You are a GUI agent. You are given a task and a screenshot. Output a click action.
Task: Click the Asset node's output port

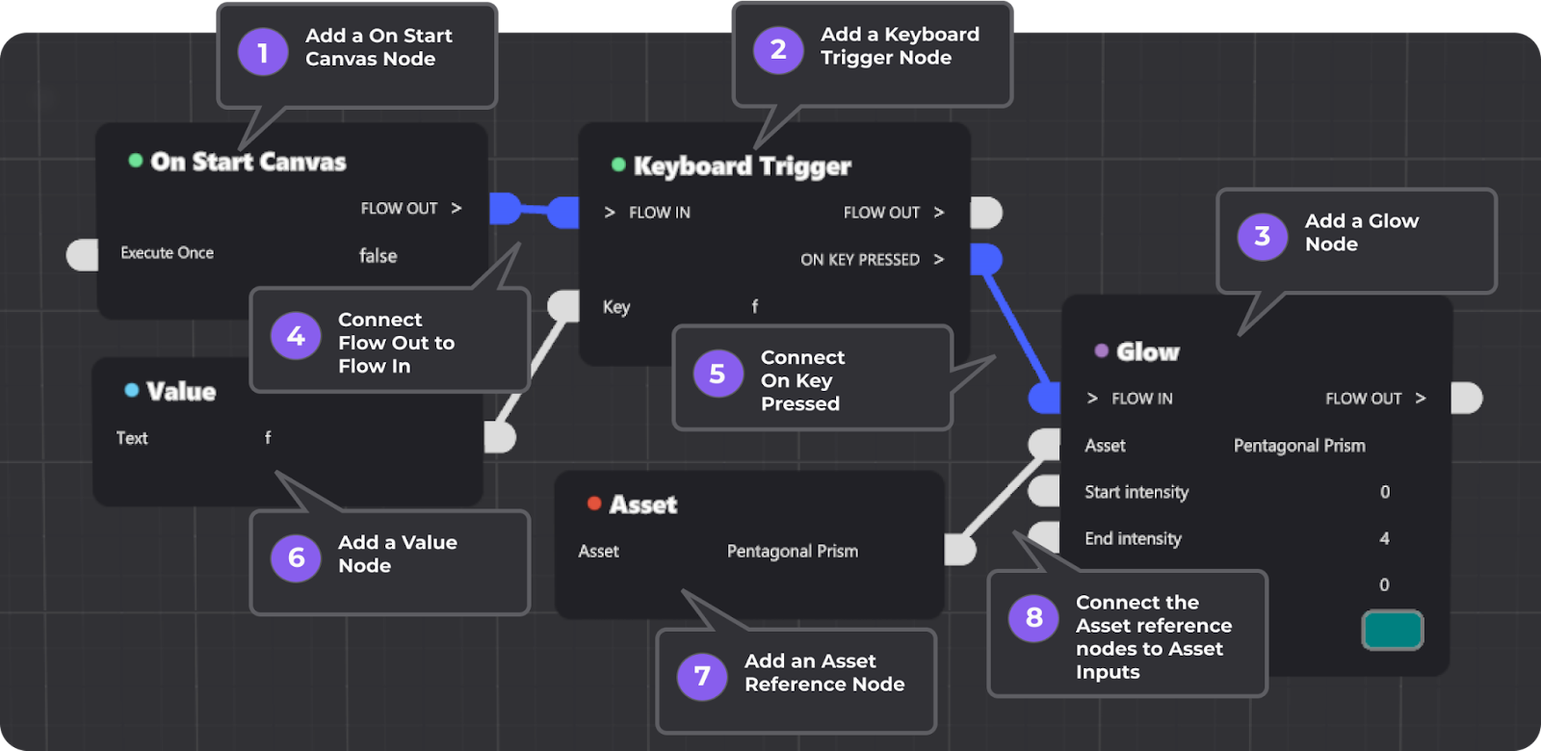(960, 550)
